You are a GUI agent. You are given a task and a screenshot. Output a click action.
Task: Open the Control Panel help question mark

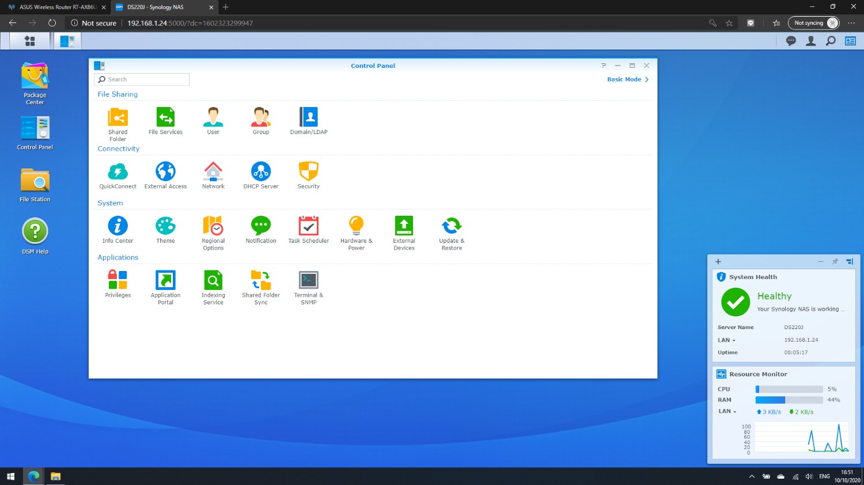point(604,66)
